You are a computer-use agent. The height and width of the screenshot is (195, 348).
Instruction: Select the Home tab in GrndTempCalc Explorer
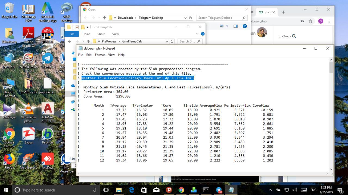point(86,34)
